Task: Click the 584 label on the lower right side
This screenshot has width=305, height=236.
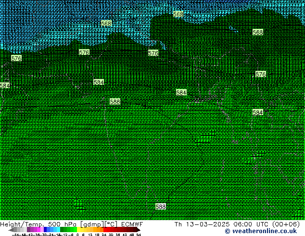Action: pos(258,112)
